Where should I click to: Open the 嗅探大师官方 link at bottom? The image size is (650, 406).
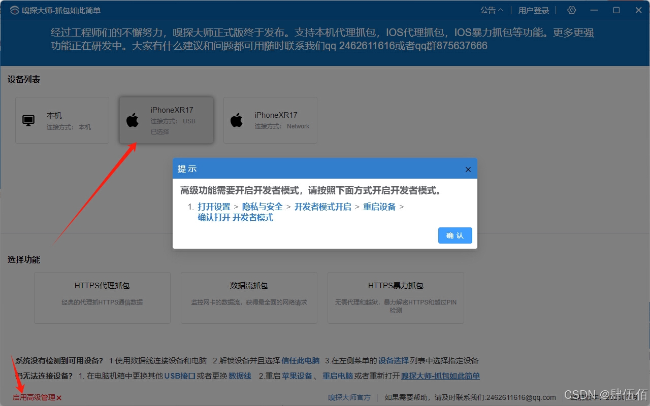pyautogui.click(x=349, y=397)
